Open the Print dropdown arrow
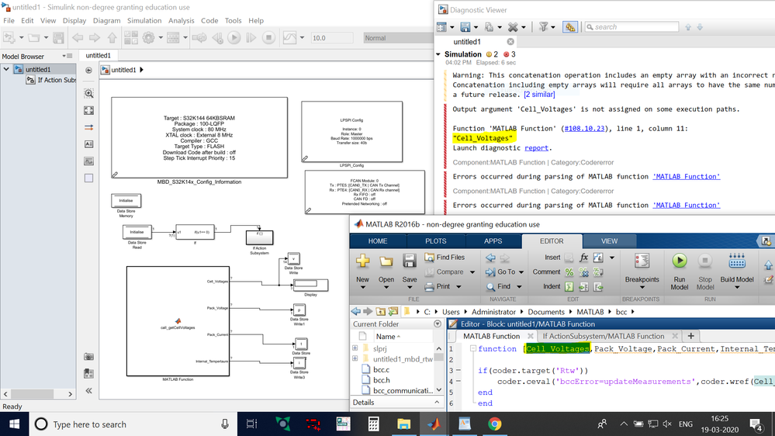775x436 pixels. (458, 287)
